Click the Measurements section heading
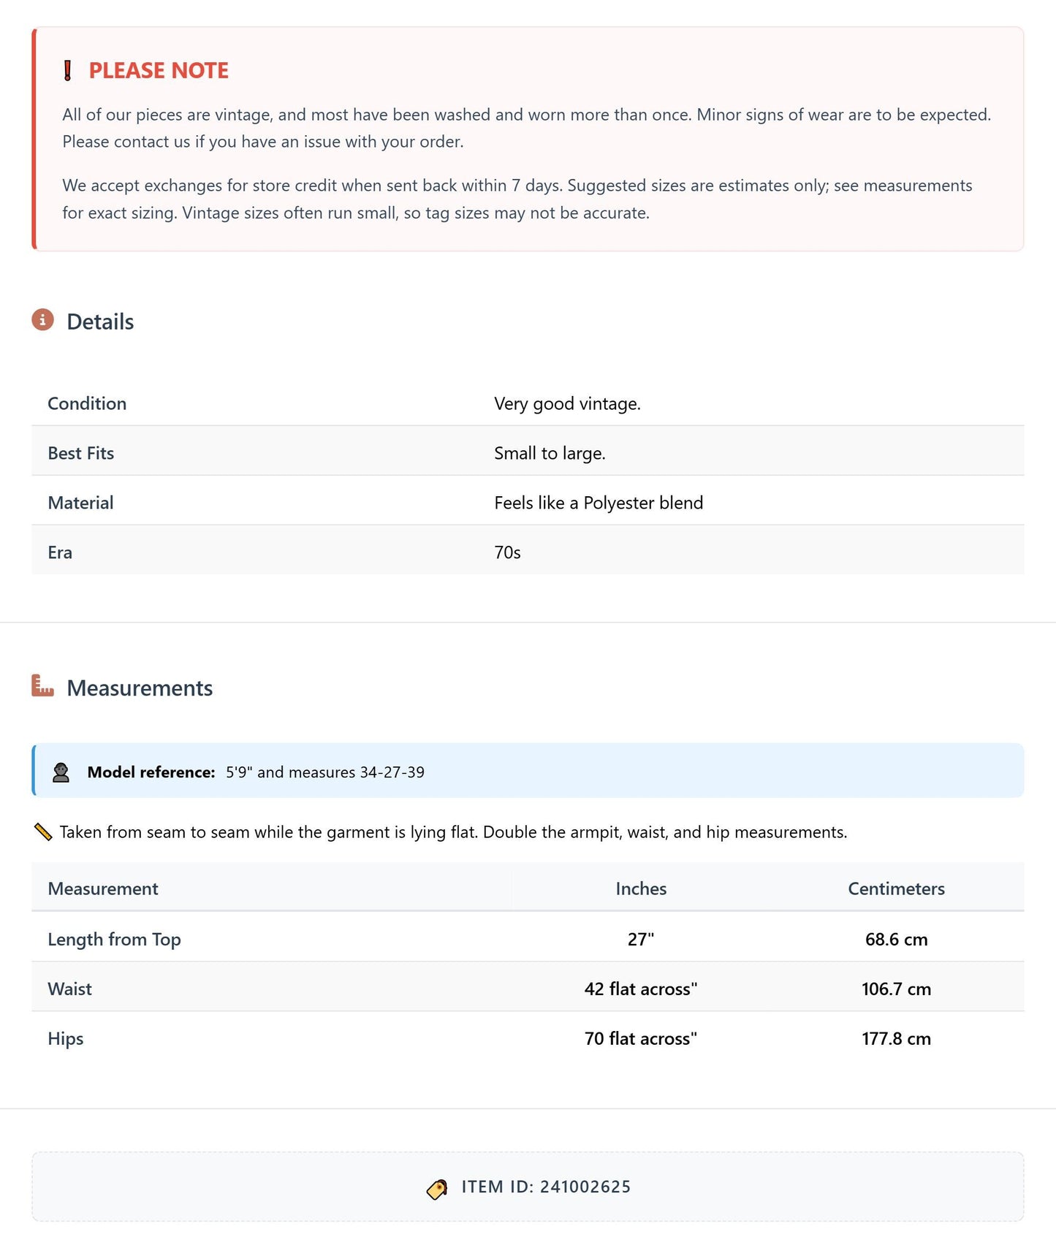The width and height of the screenshot is (1056, 1248). [x=140, y=688]
